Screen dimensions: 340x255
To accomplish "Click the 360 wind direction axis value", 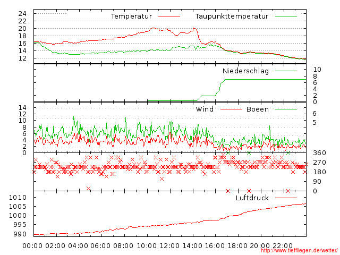I will point(319,153).
